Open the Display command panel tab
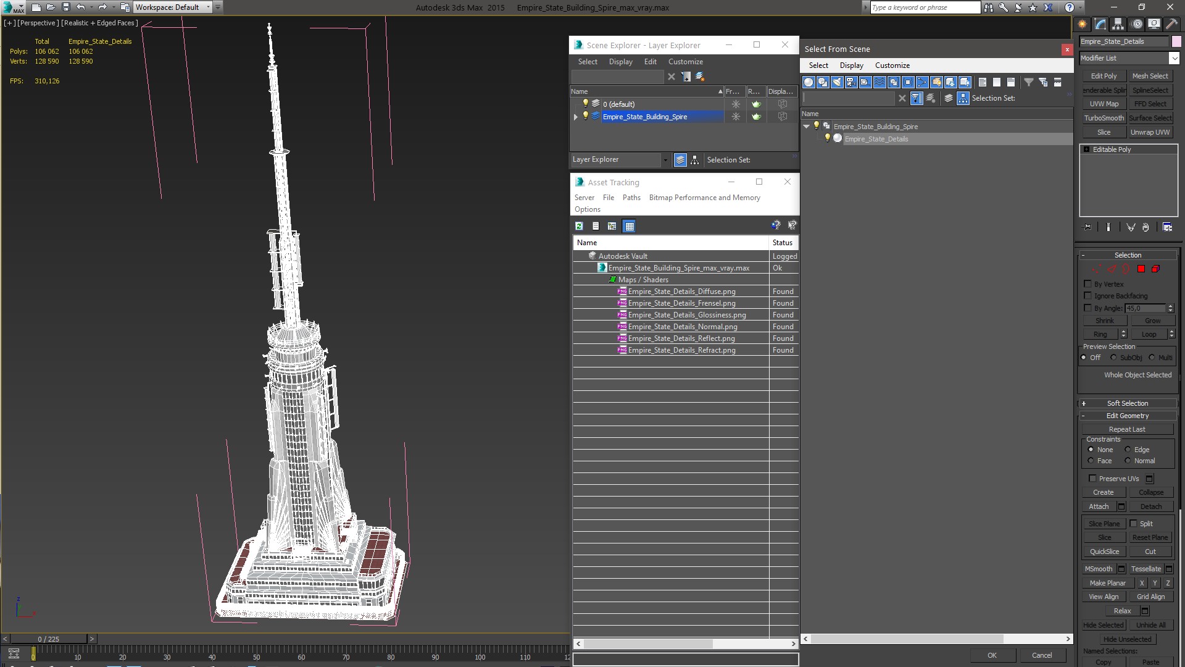 pos(1154,24)
